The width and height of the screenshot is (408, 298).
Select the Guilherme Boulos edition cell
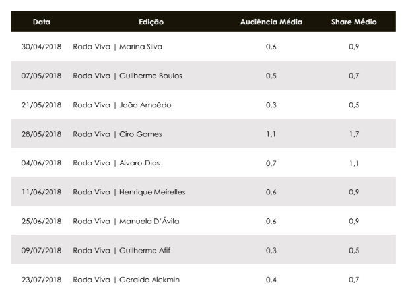coord(127,76)
